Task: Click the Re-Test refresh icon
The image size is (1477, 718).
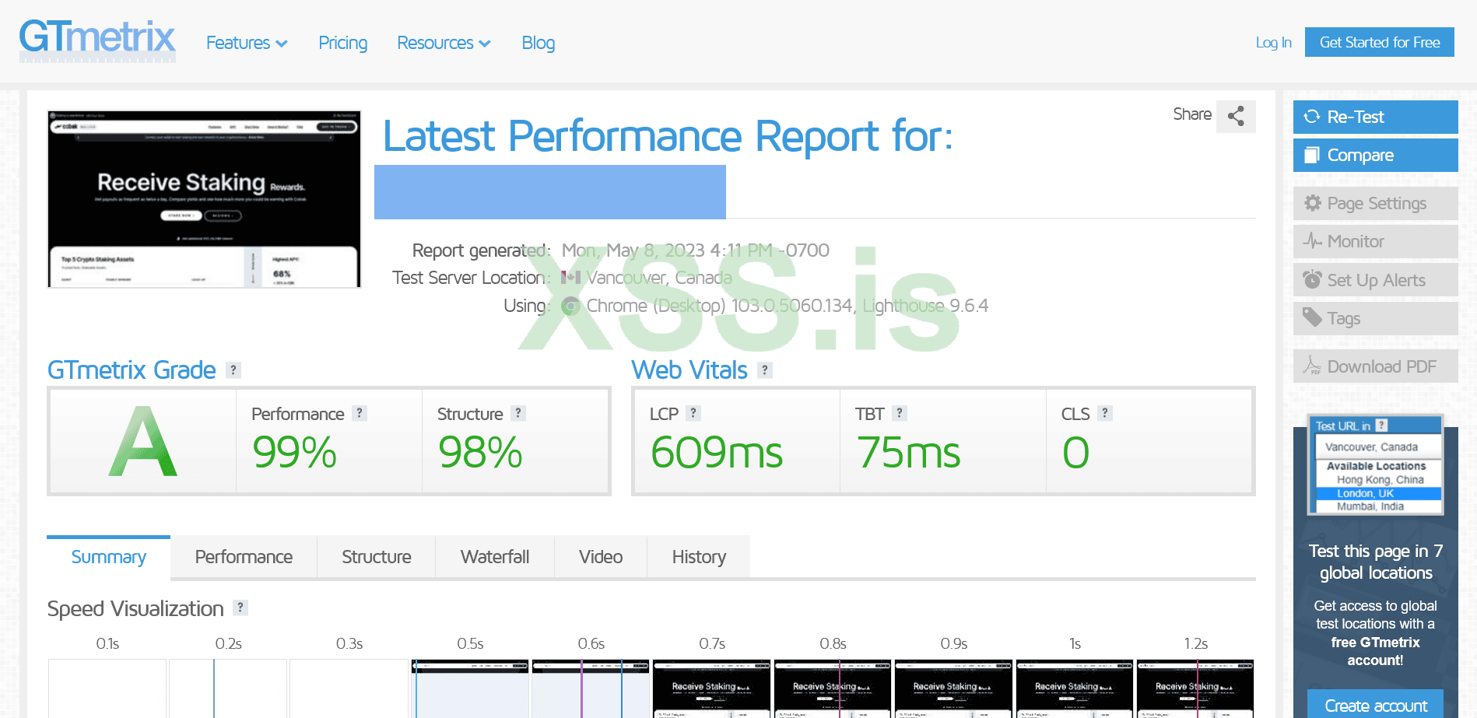Action: point(1311,117)
